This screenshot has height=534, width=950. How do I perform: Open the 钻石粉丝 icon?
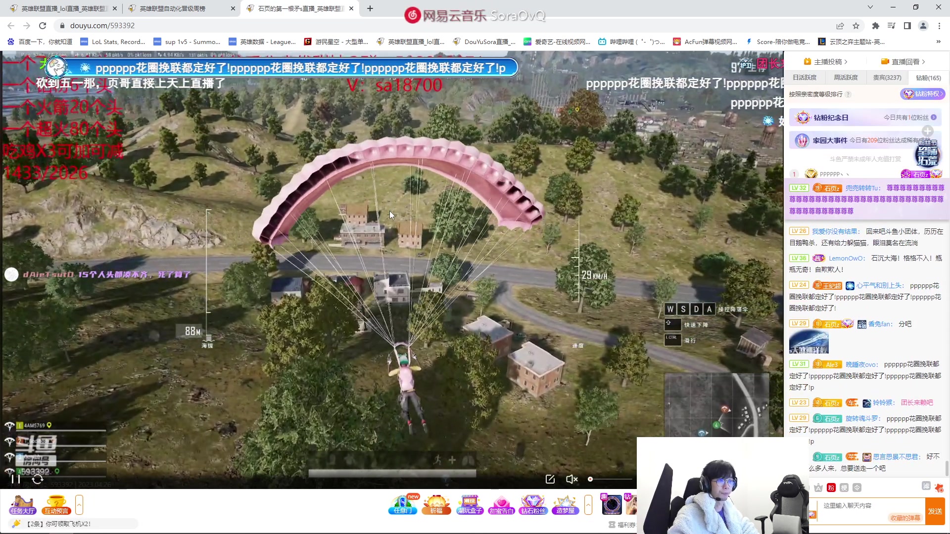pos(533,505)
